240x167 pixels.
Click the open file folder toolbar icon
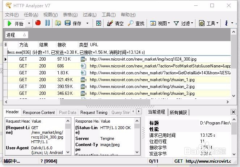tap(58, 23)
